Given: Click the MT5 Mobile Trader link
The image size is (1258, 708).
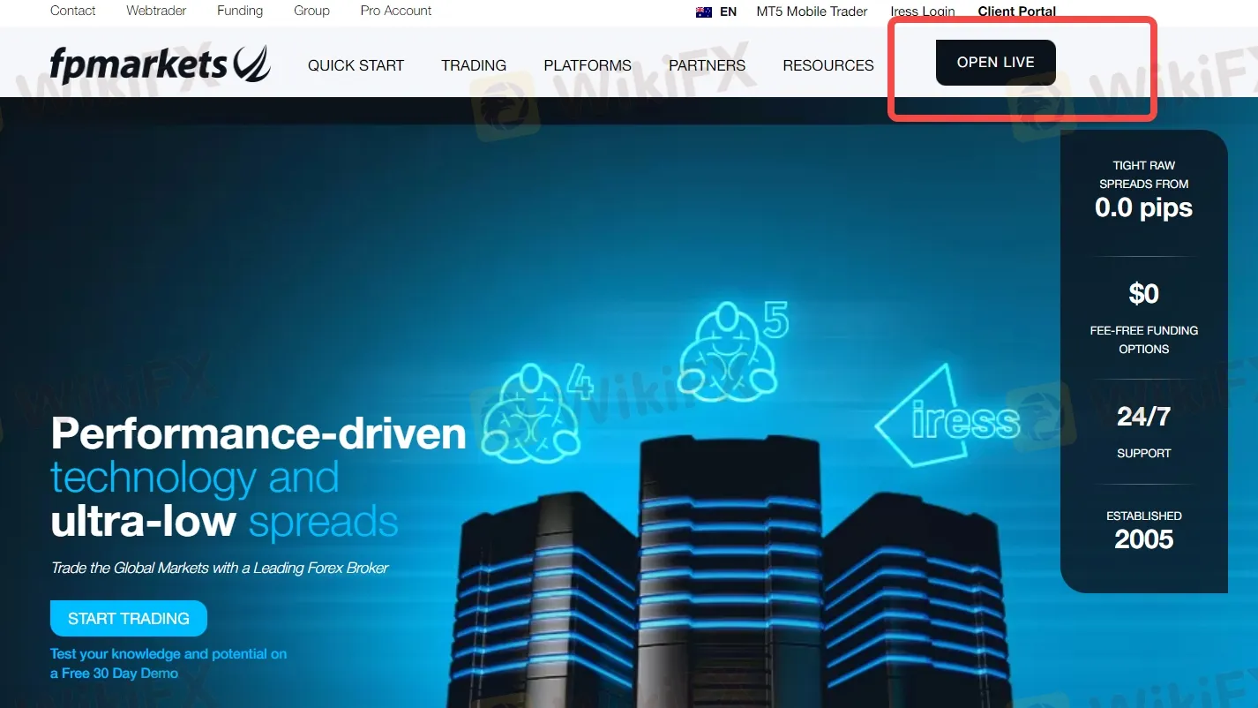Looking at the screenshot, I should click(812, 11).
